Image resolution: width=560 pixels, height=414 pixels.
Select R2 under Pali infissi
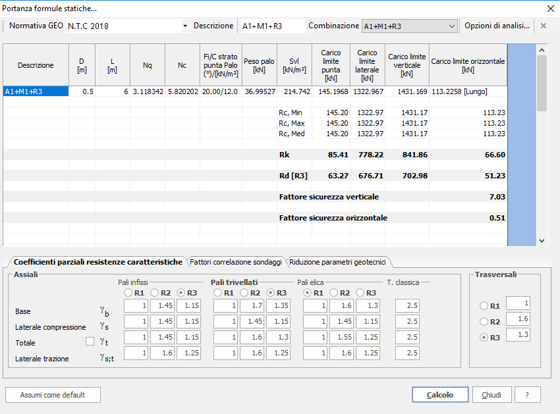point(155,293)
